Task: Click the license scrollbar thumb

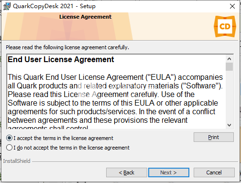Action: pos(229,66)
